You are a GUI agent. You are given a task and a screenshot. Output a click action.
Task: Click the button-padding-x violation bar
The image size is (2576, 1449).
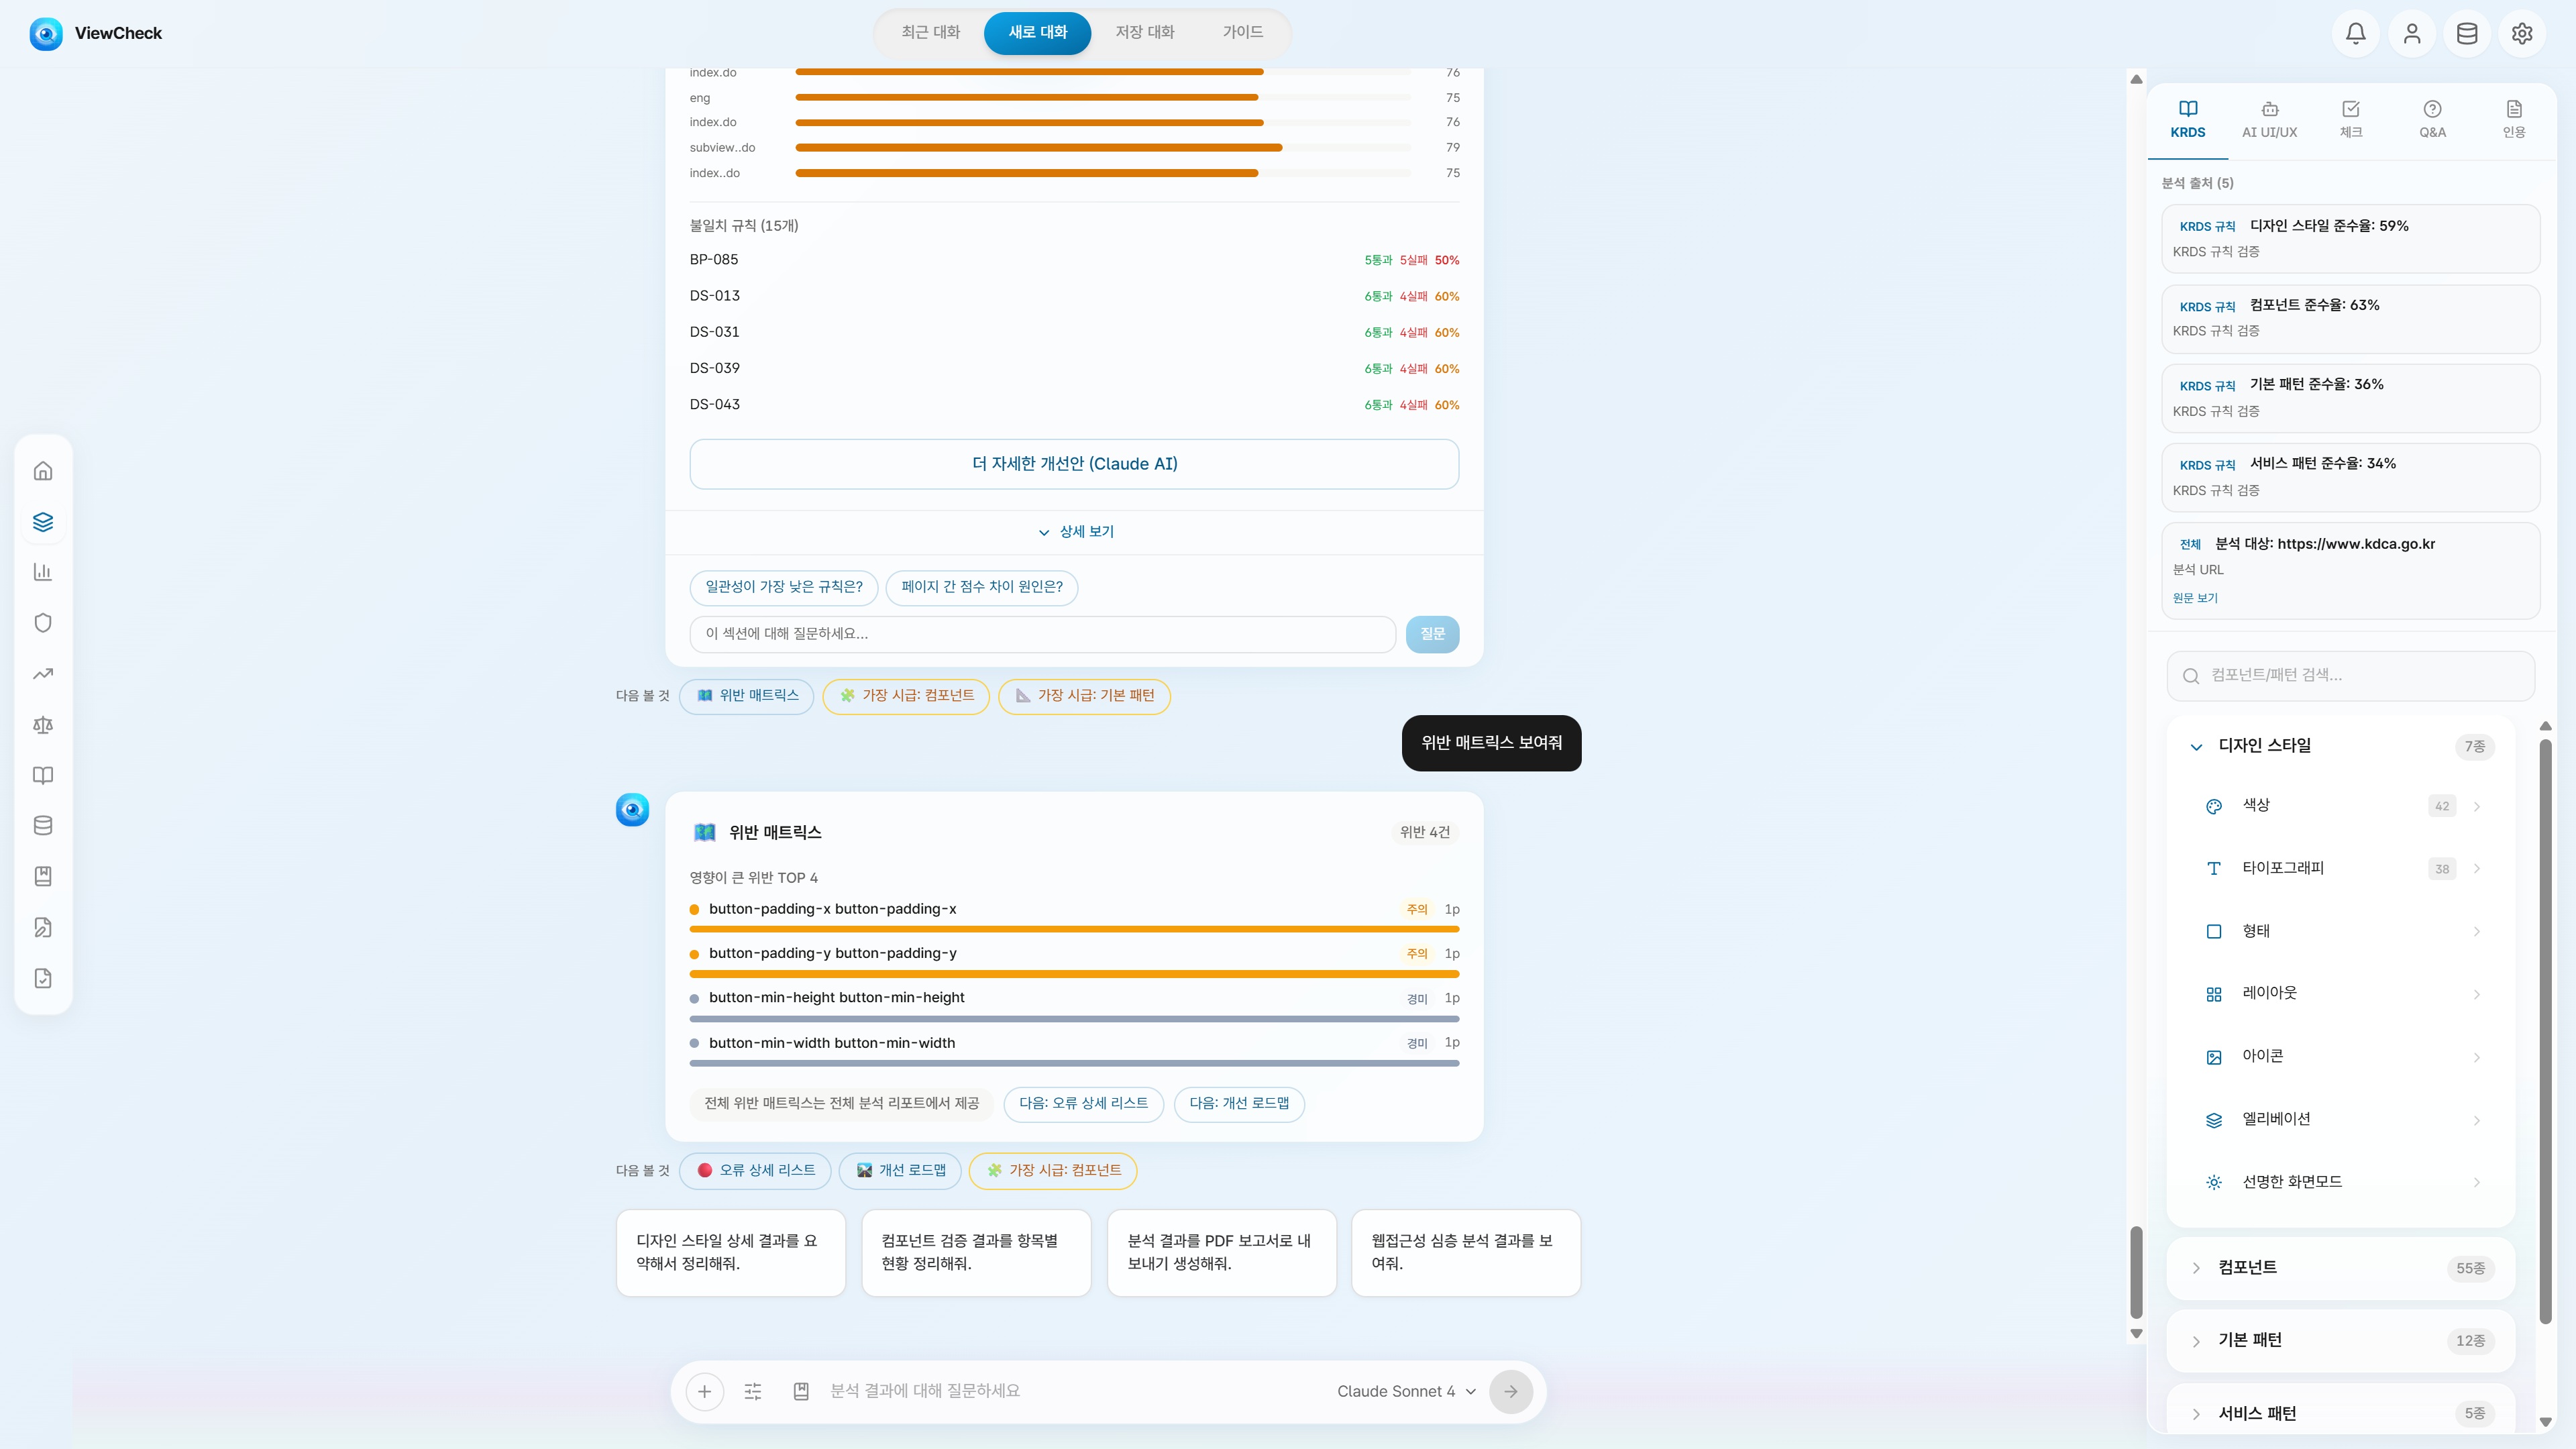1074,929
